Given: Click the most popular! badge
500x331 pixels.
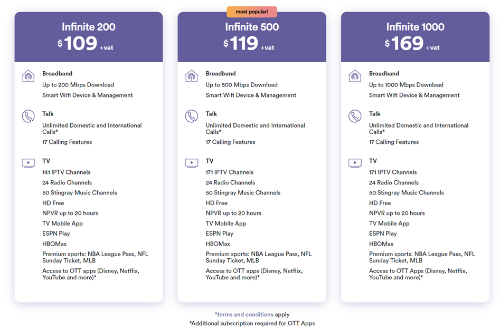Looking at the screenshot, I should pyautogui.click(x=252, y=12).
